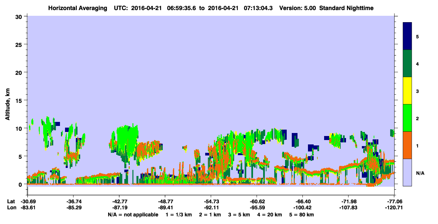This screenshot has height=224, width=438.
Task: Click latitude value -71.98
Action: point(348,201)
